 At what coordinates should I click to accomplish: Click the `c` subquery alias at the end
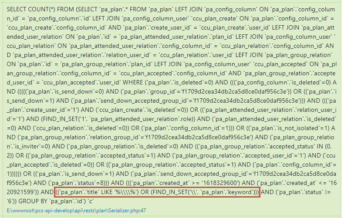click(x=91, y=201)
